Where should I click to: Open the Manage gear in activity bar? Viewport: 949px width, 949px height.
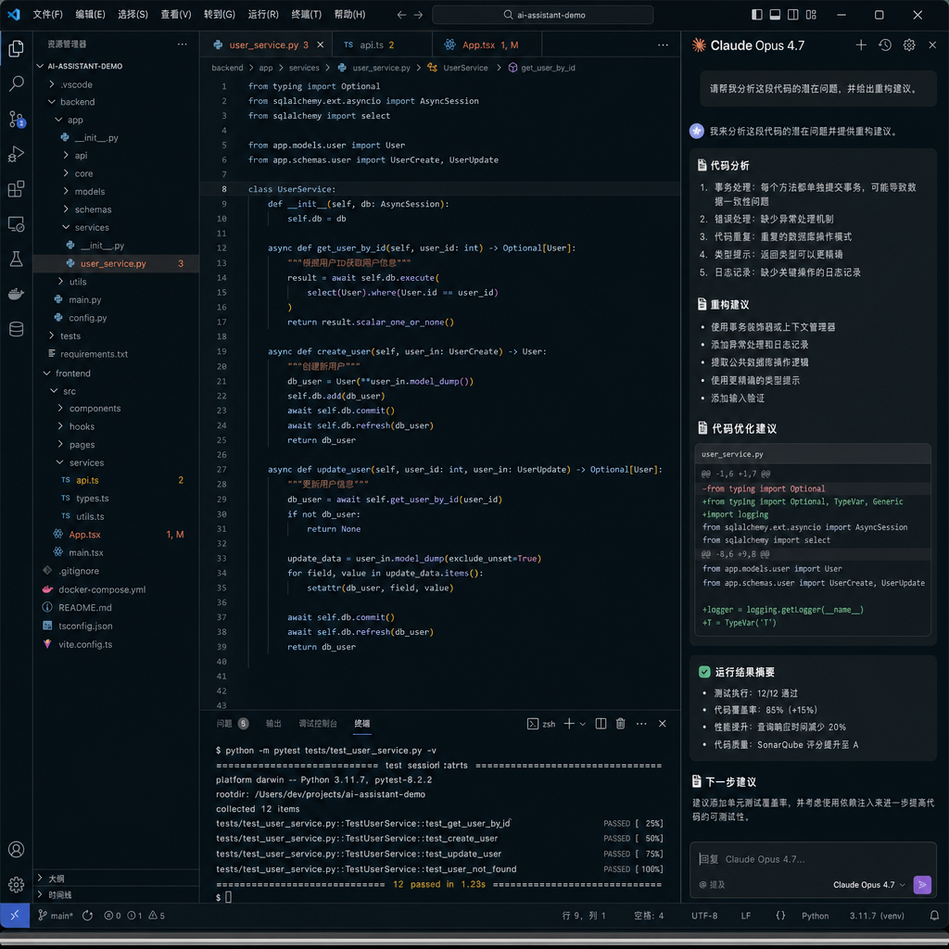point(17,885)
